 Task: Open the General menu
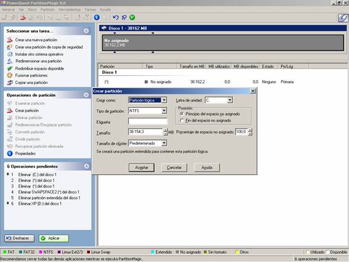[x=8, y=10]
